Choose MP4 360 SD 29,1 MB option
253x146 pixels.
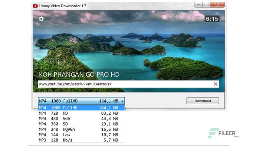(81, 124)
